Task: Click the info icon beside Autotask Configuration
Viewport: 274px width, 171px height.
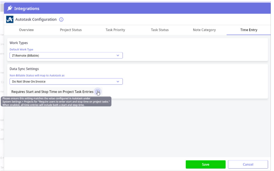Action: pos(61,20)
